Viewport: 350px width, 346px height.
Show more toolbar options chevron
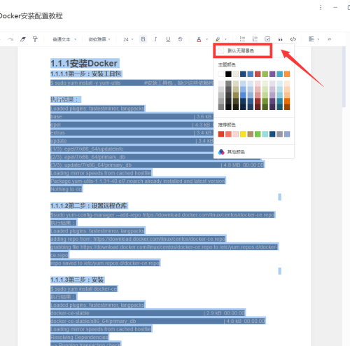pos(329,39)
